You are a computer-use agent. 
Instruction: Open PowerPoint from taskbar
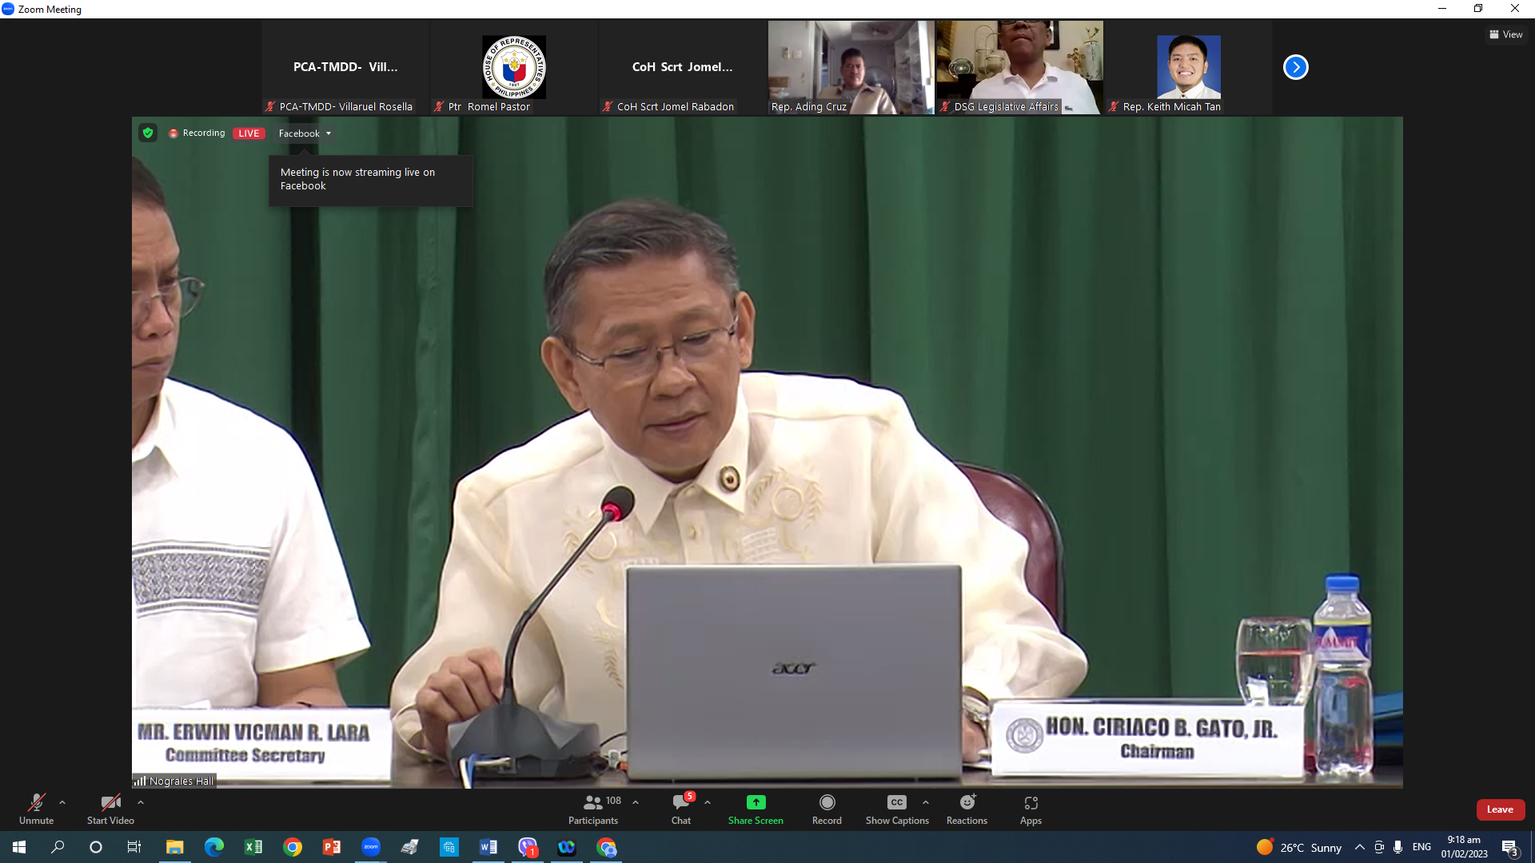pyautogui.click(x=331, y=847)
